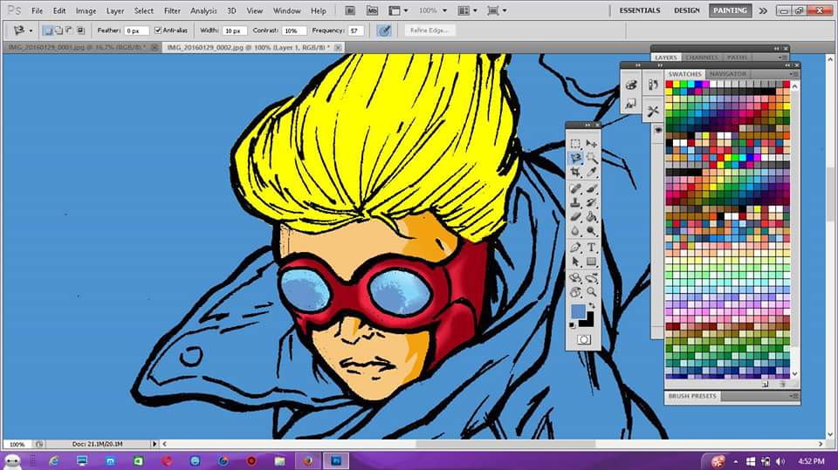Select the Crop tool
The image size is (838, 470).
[575, 172]
